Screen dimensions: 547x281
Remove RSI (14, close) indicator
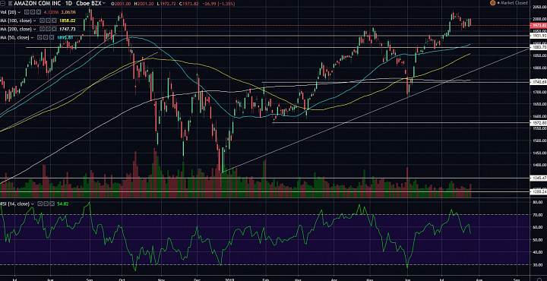click(52, 204)
